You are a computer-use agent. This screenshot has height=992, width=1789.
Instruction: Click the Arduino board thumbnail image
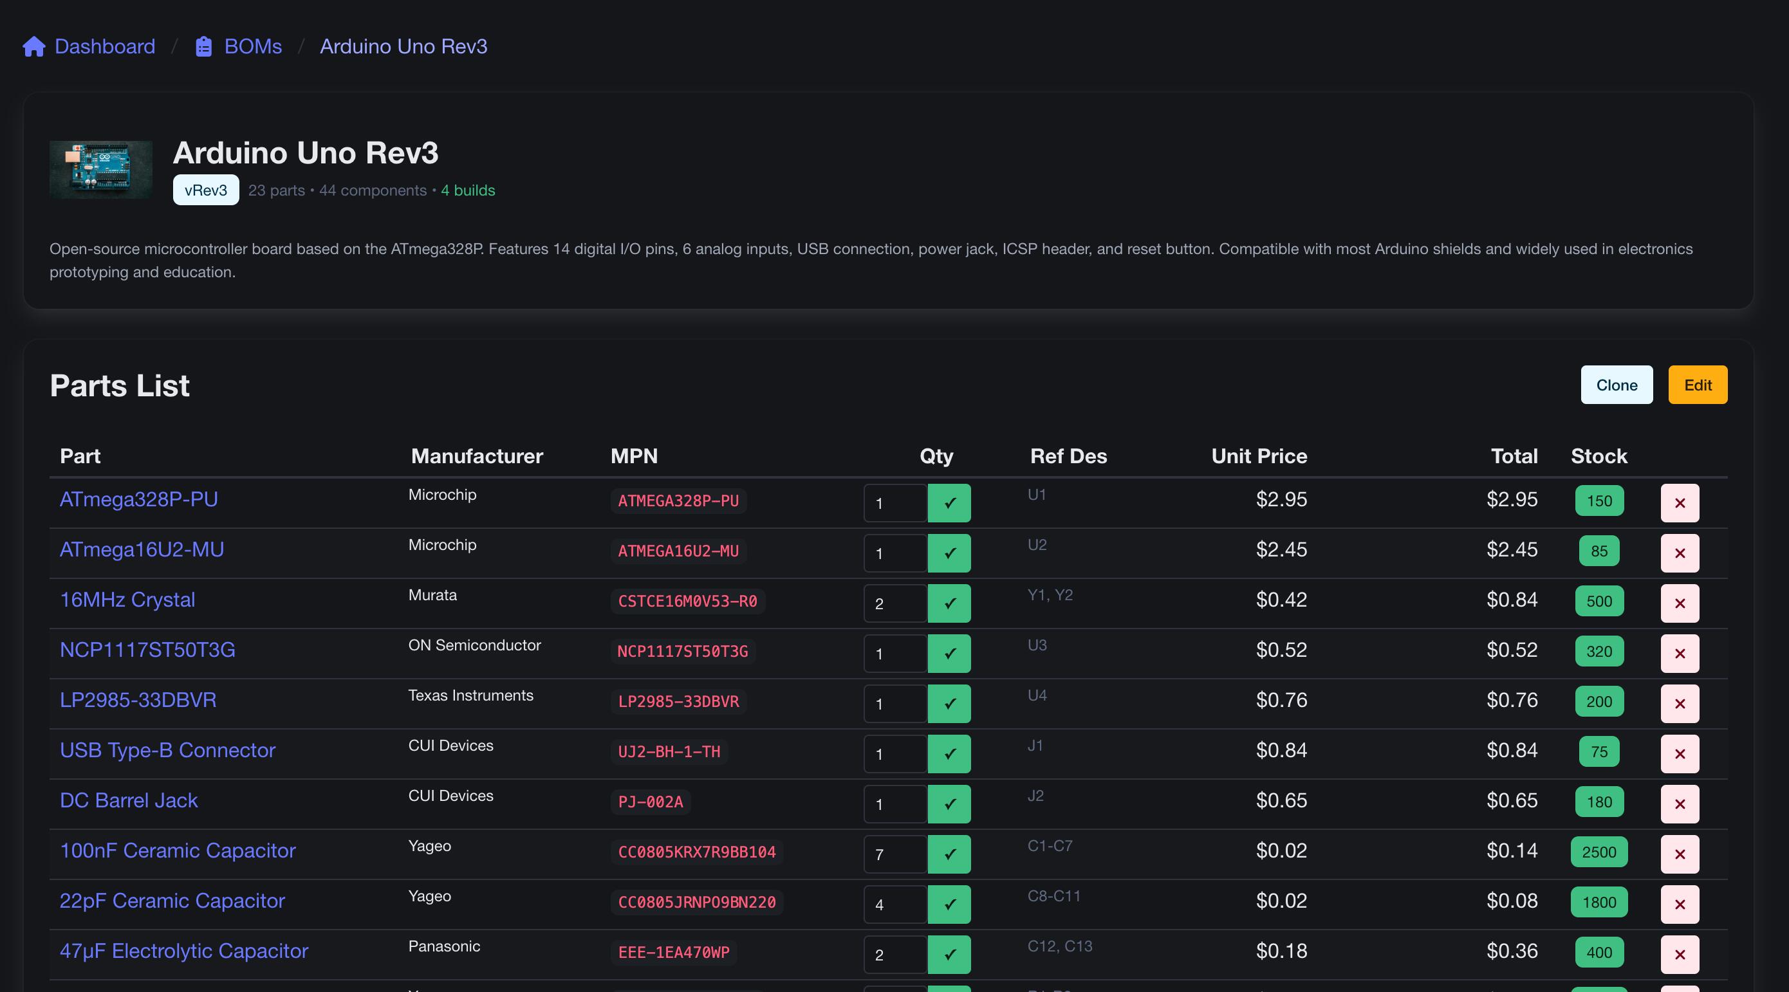point(100,169)
